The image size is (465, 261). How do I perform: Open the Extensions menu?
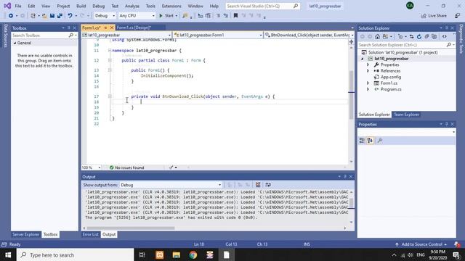(x=171, y=6)
